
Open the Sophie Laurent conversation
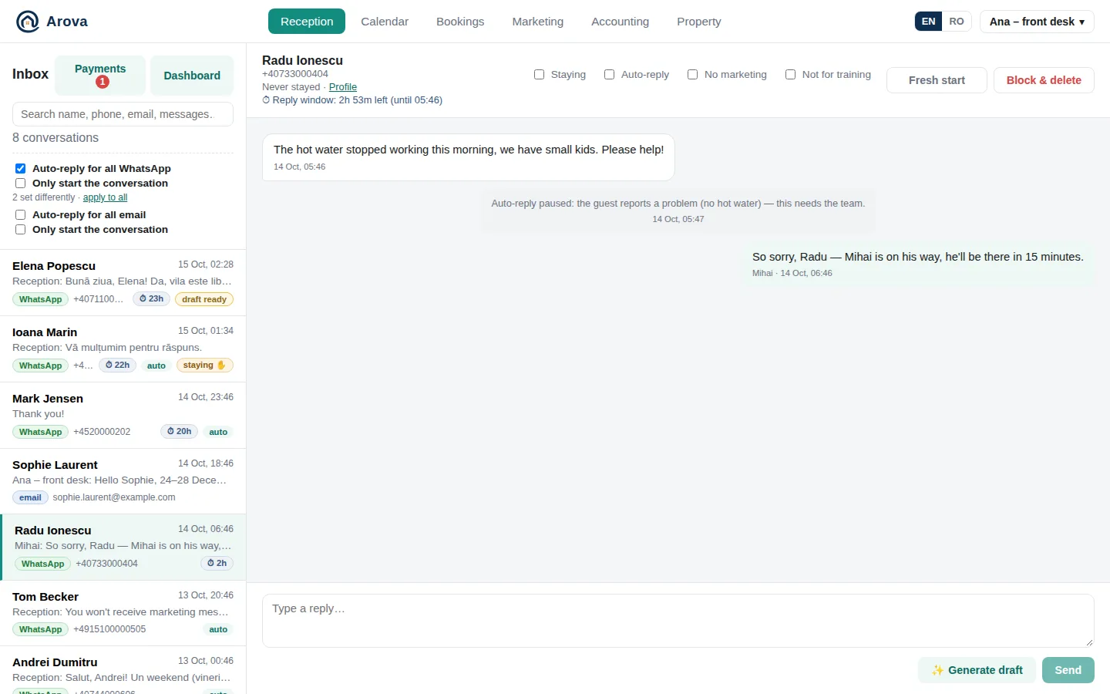pos(123,481)
